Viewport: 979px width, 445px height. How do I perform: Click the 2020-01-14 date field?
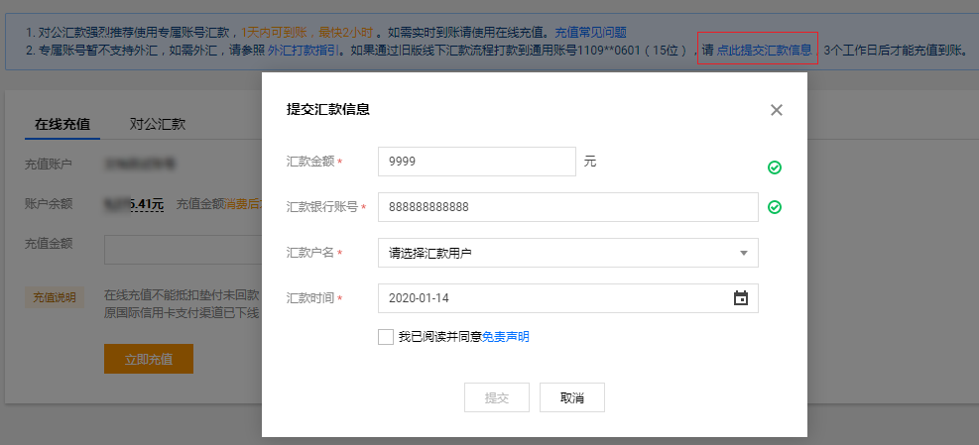[x=568, y=298]
